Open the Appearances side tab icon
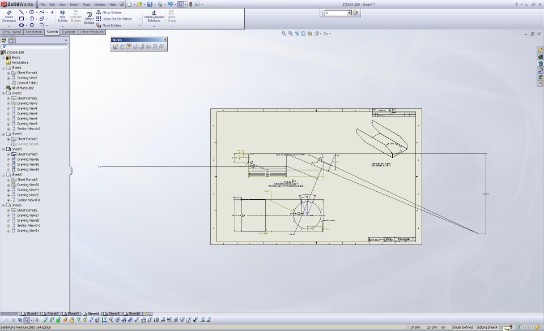The width and height of the screenshot is (544, 331). pyautogui.click(x=540, y=77)
